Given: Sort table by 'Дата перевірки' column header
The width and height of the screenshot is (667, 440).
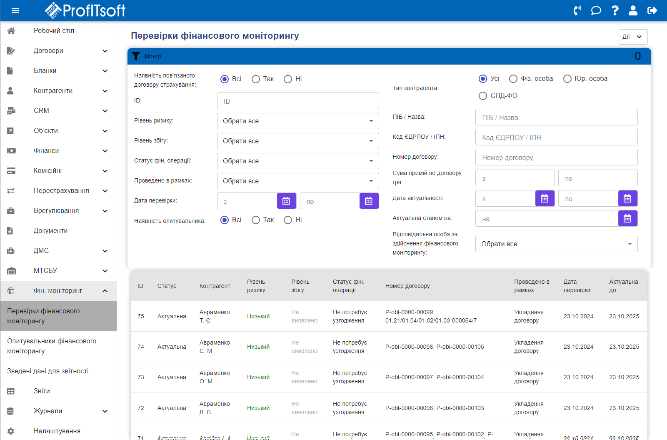Looking at the screenshot, I should tap(577, 286).
